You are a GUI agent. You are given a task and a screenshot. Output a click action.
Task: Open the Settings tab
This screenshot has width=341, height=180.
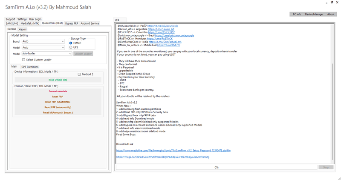coord(22,19)
